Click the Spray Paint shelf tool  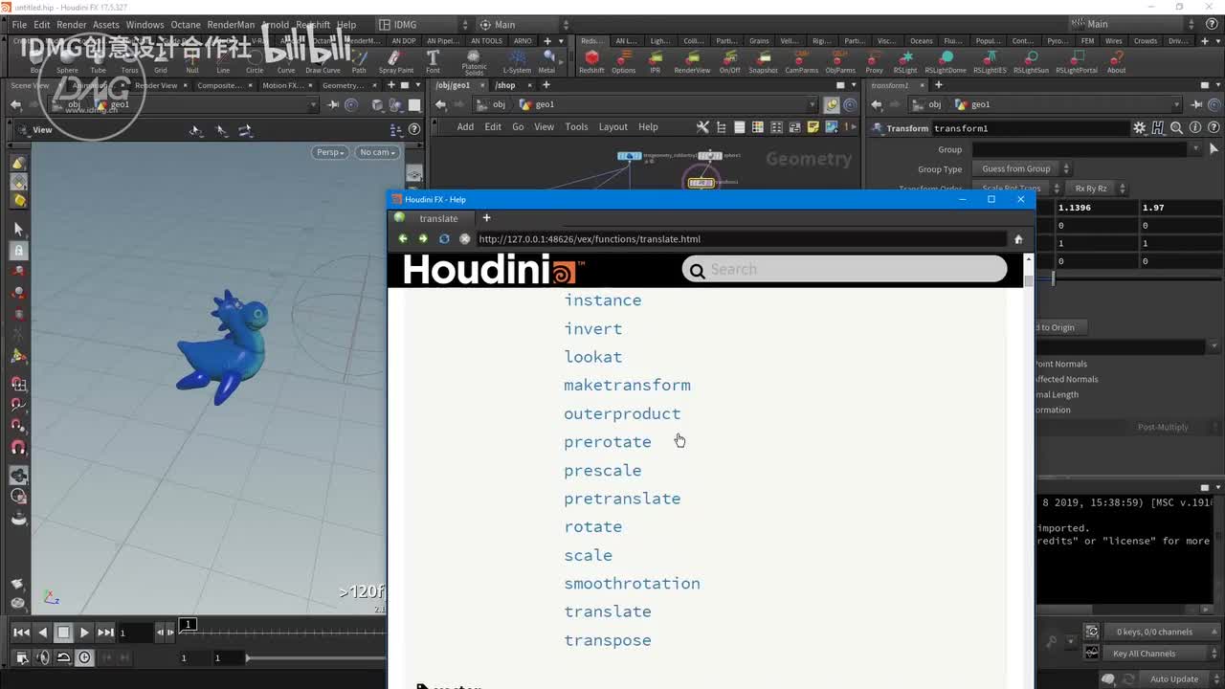[x=396, y=61]
